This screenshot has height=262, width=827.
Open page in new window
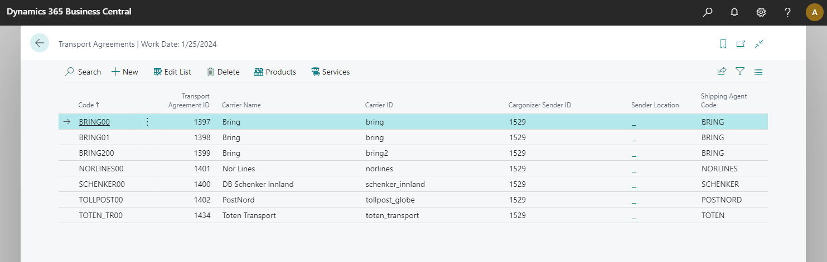tap(741, 44)
